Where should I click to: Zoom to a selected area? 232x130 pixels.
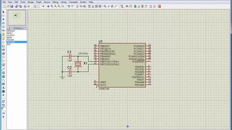[x=63, y=6]
